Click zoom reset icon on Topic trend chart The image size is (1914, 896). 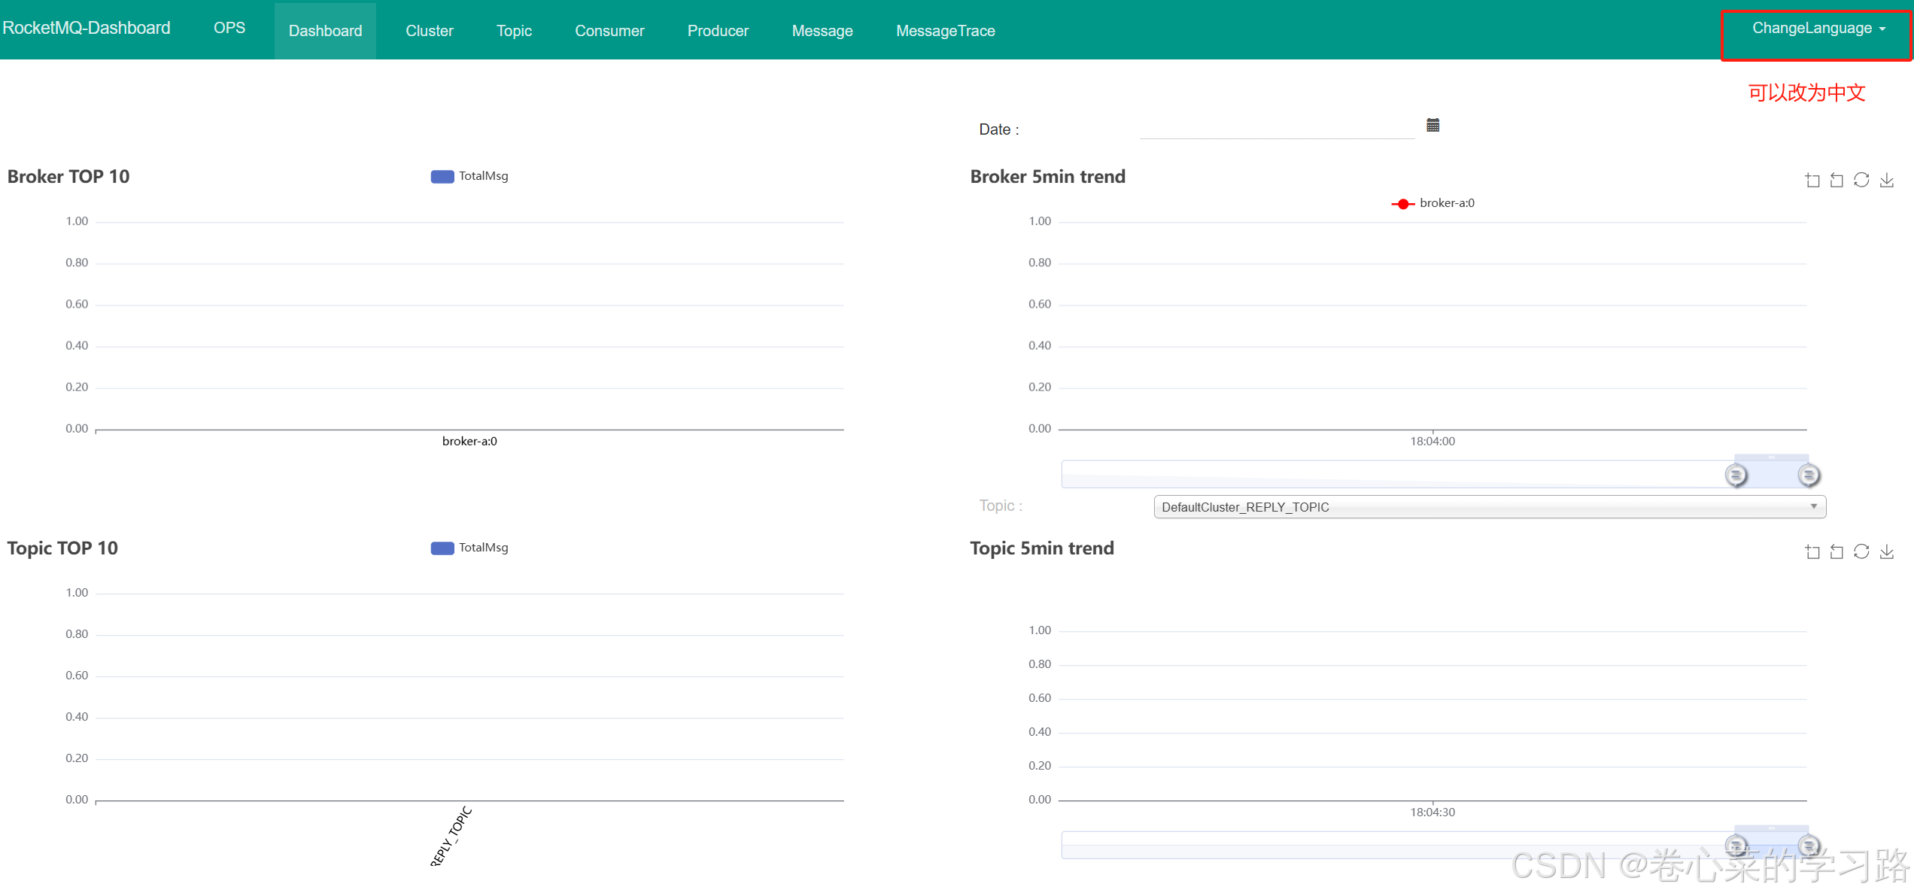(1837, 552)
